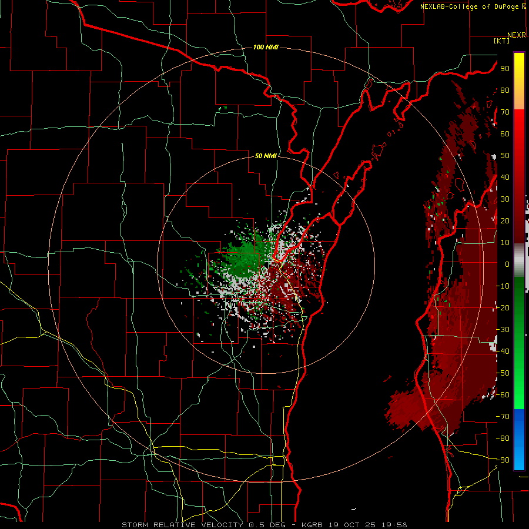
Task: Select the "19 OCT 25" date text
Action: point(352,525)
